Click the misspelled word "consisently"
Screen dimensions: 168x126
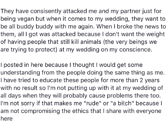(x=45, y=11)
